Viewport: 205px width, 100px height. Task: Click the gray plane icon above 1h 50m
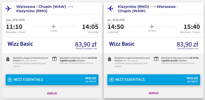point(152,26)
